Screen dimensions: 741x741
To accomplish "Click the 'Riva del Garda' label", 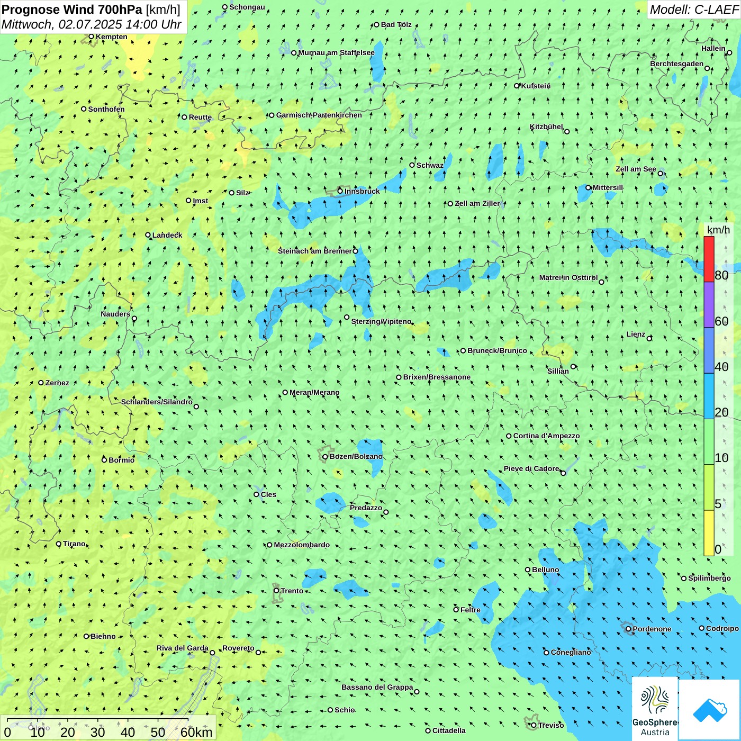I will pyautogui.click(x=183, y=648).
